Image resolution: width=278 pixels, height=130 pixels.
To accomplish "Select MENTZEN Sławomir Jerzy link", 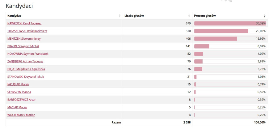I will pyautogui.click(x=24, y=39).
